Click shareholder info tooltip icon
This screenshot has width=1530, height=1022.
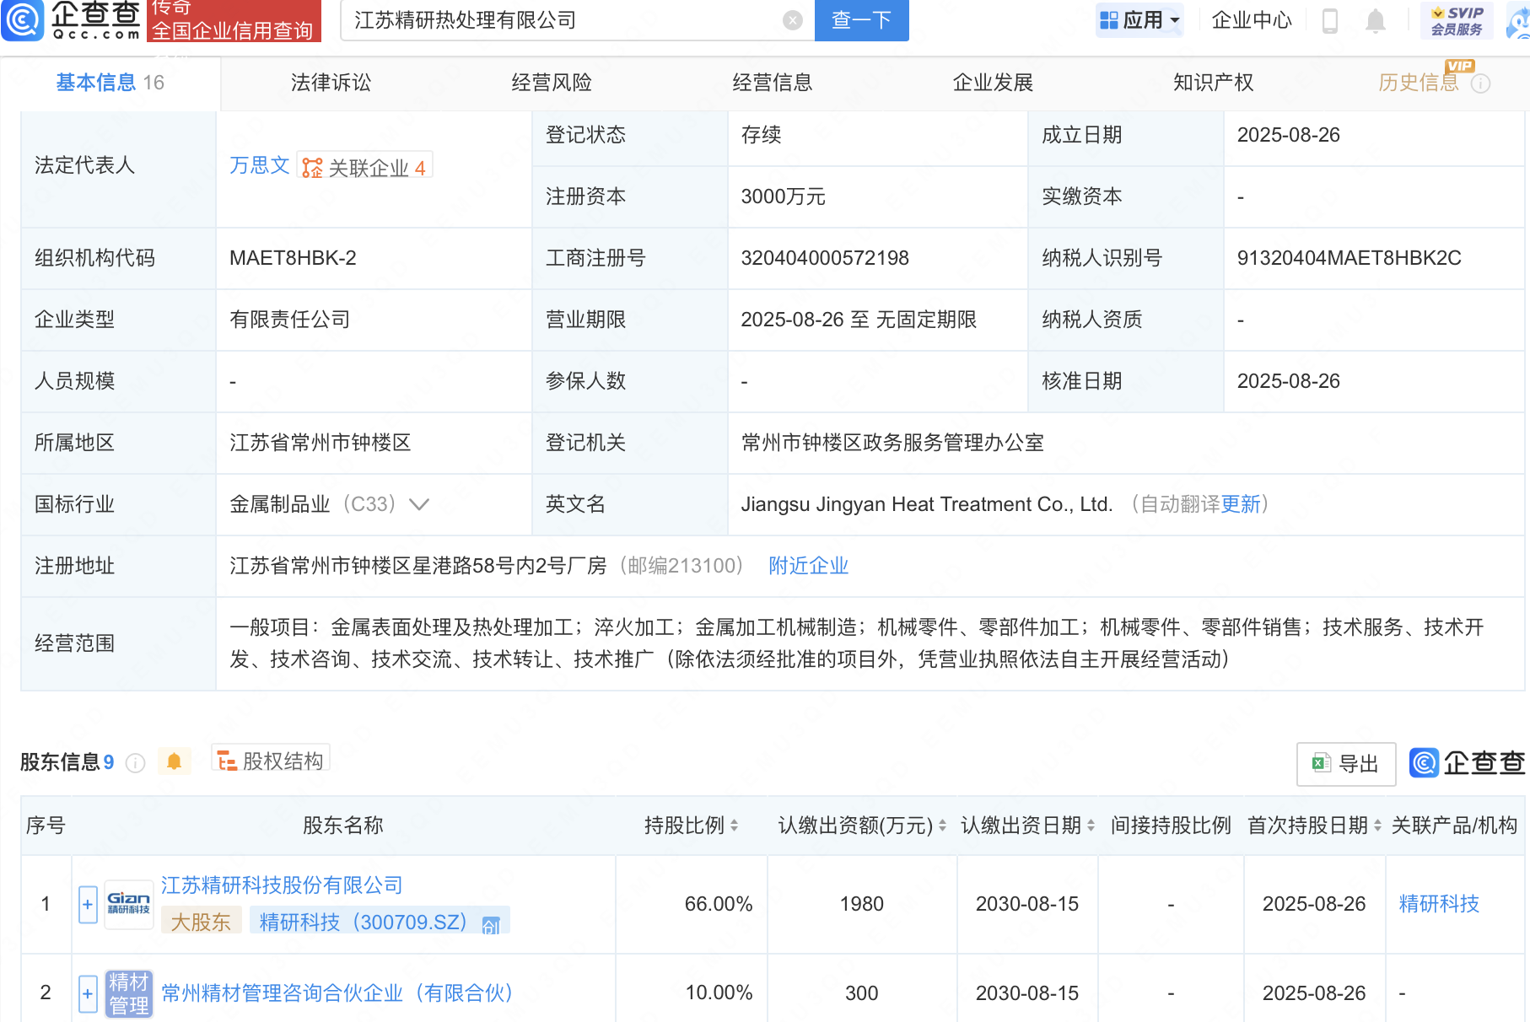click(135, 763)
